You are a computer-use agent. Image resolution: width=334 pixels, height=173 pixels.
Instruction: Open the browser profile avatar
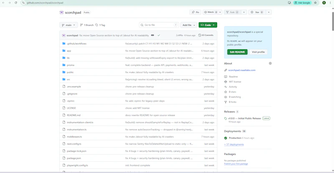point(324,3)
